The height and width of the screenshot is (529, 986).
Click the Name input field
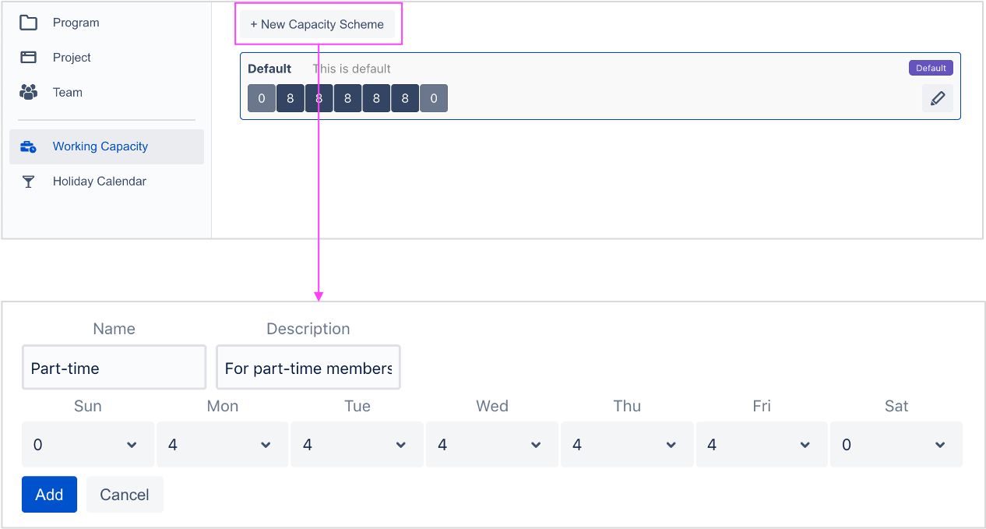[x=114, y=368]
